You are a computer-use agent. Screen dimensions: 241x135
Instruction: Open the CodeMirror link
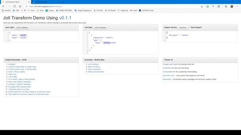(167, 68)
